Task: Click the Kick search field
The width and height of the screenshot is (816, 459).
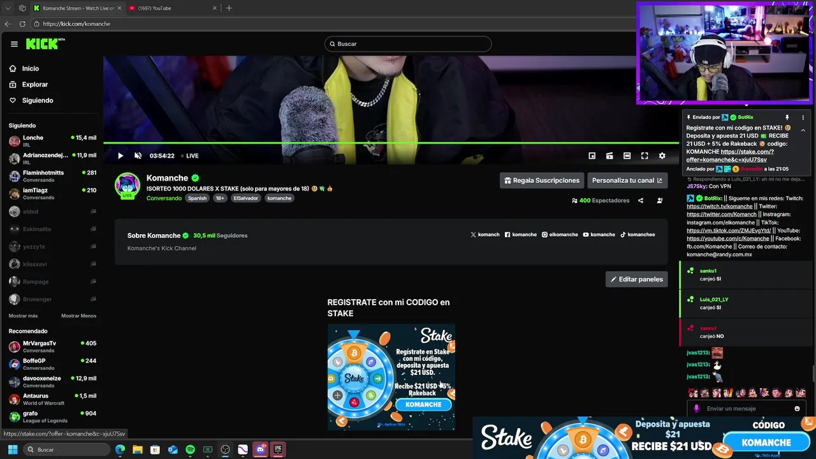Action: (408, 44)
